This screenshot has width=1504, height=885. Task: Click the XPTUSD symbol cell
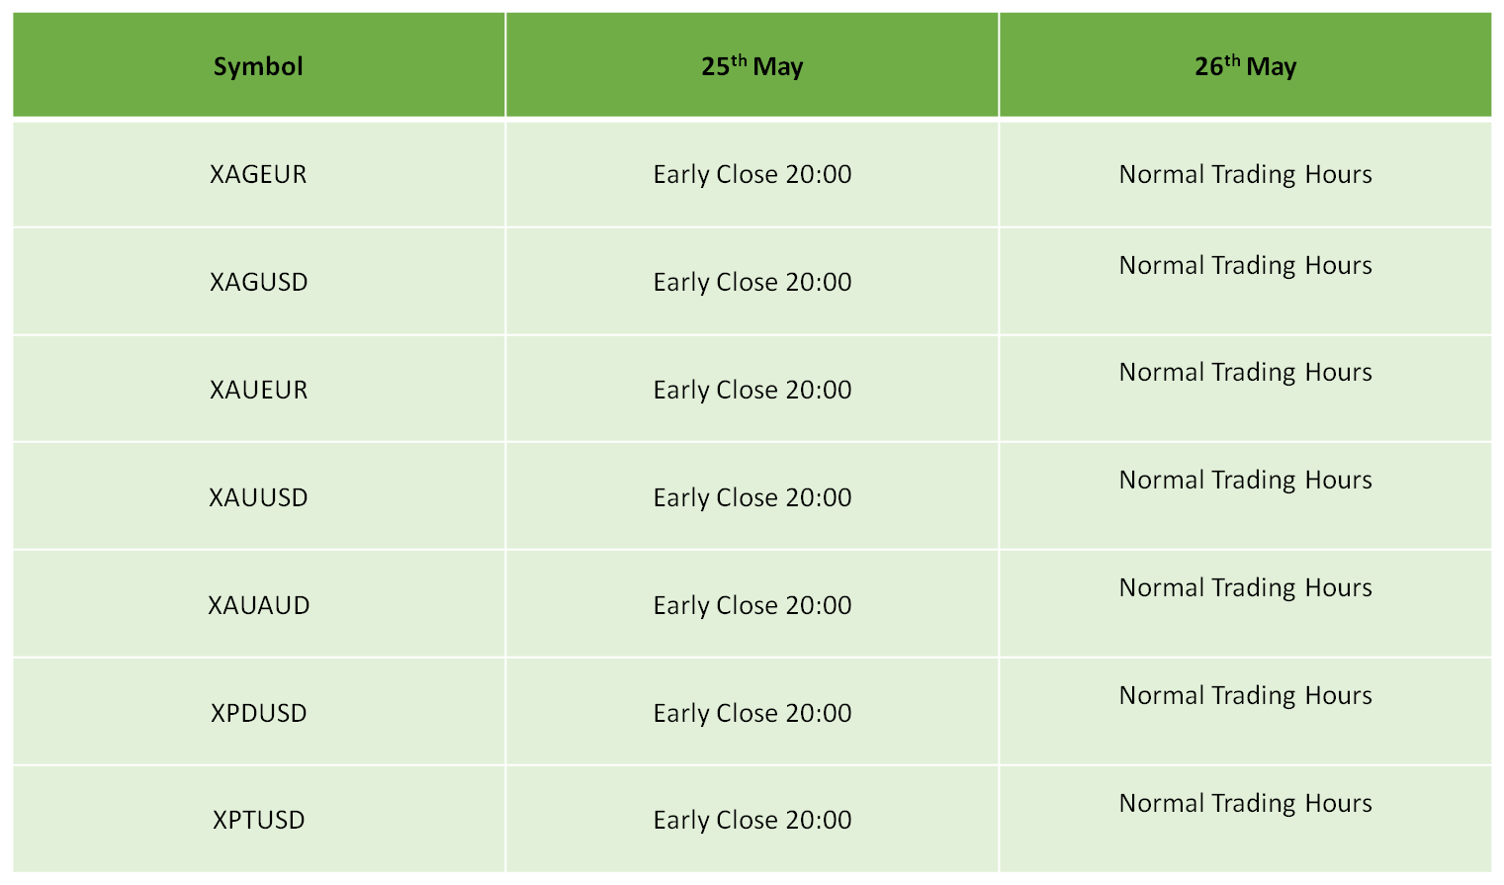click(258, 820)
